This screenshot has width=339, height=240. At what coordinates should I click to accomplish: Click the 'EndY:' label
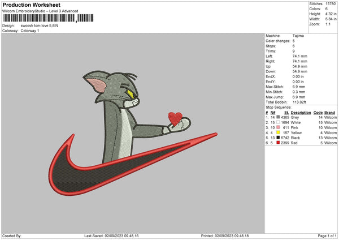pos(271,82)
